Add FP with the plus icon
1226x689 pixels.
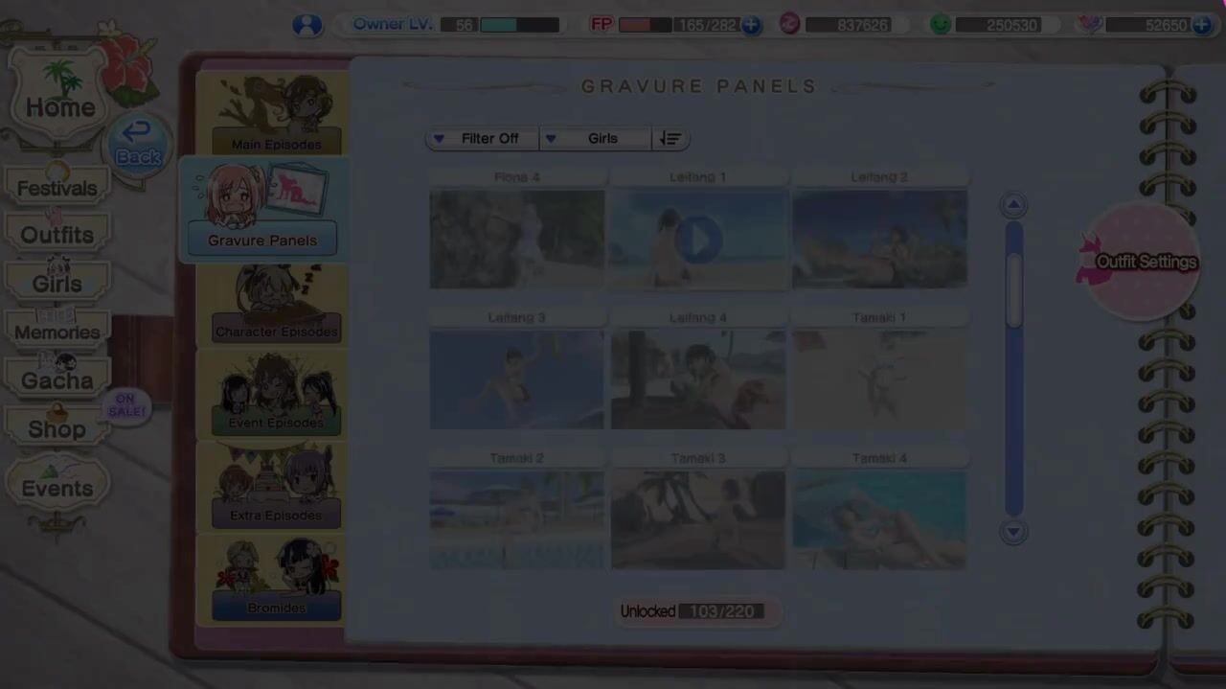click(x=752, y=25)
